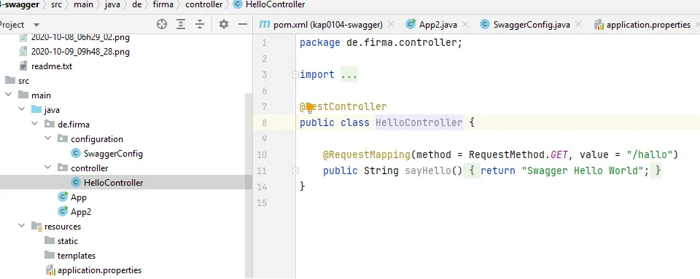
Task: Collapse the resources folder
Action: tap(21, 226)
